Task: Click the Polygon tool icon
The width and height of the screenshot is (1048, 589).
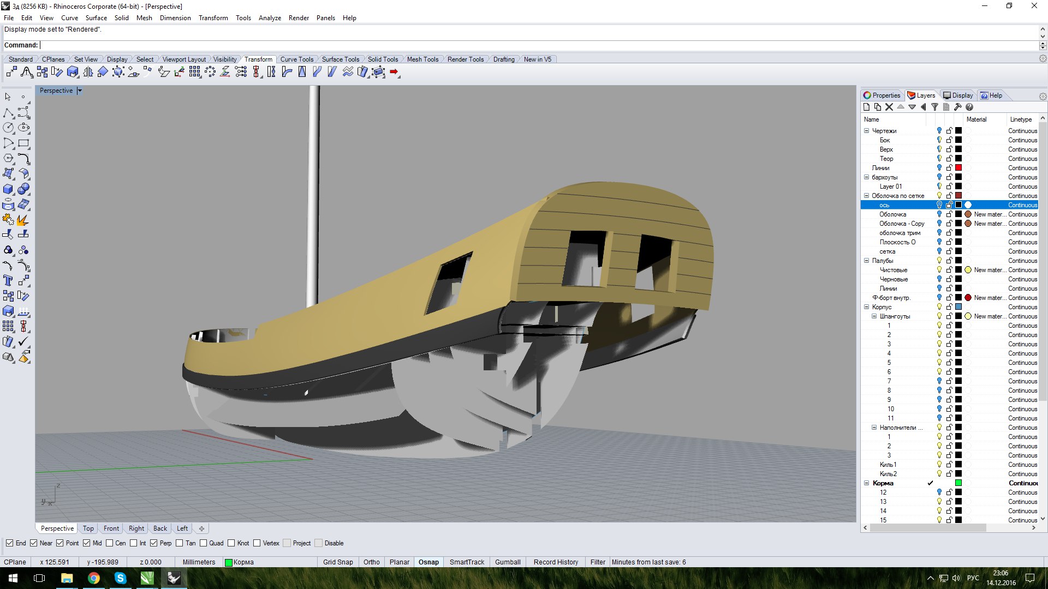Action: (8, 158)
